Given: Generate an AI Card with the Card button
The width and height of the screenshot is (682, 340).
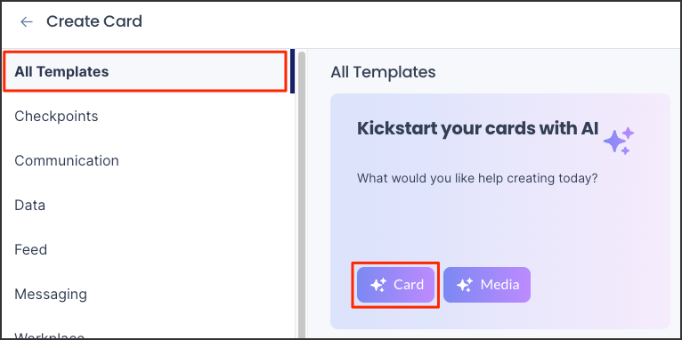Looking at the screenshot, I should point(396,285).
